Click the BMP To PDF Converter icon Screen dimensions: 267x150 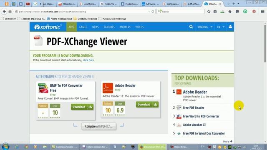tap(43, 88)
